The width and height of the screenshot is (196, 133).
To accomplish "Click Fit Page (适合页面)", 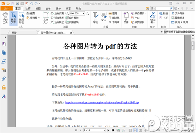I will point(57,13).
